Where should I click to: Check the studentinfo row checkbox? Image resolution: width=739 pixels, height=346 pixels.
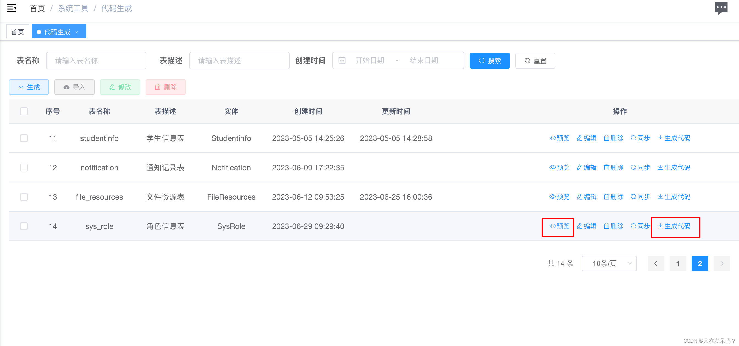coord(24,138)
